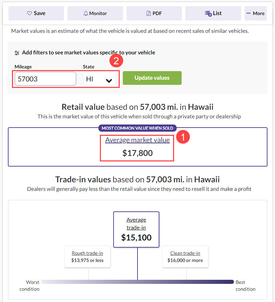This screenshot has height=302, width=275.
Task: Open the Rough trade-in details link
Action: click(x=87, y=253)
